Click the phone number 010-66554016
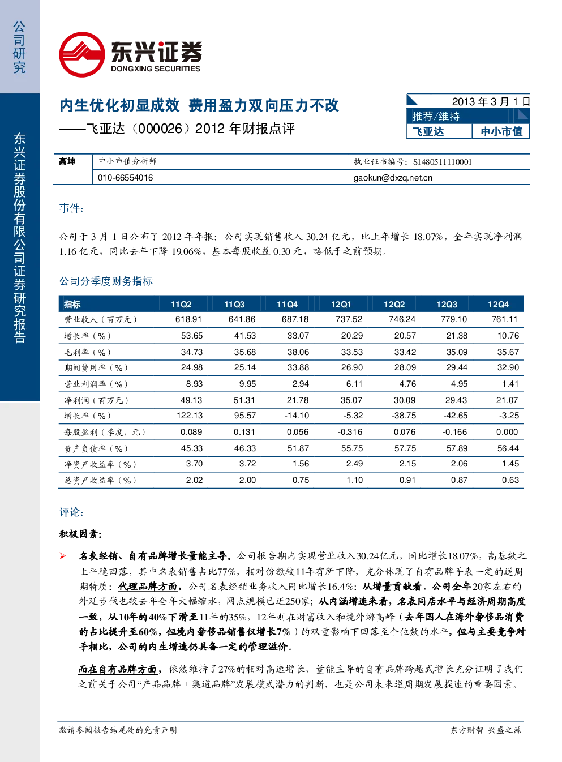The width and height of the screenshot is (562, 762). (x=125, y=178)
